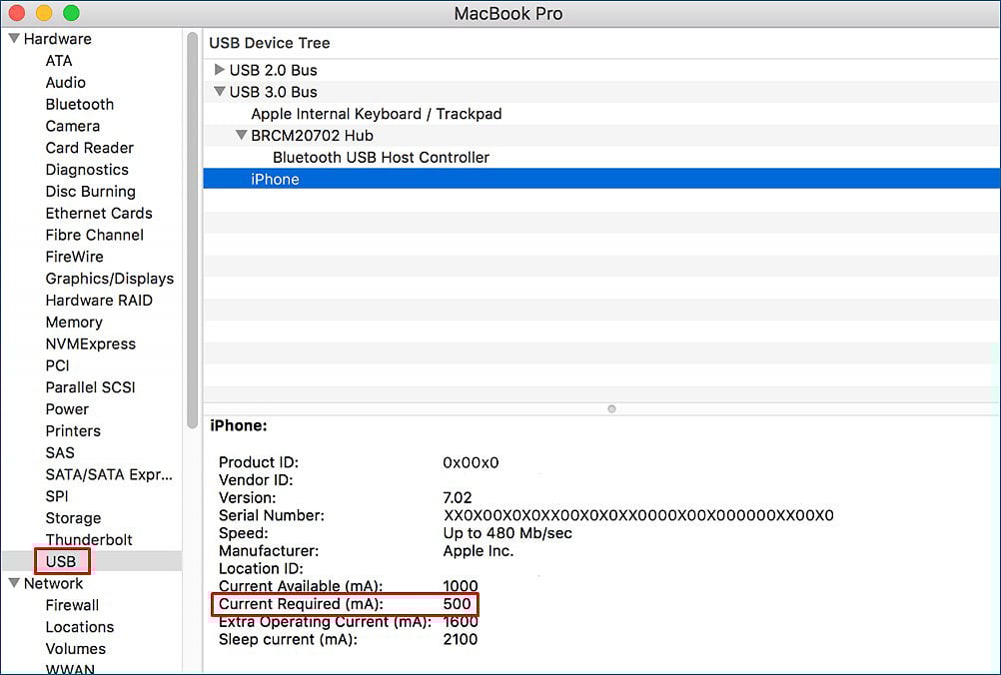Close the MacBook Pro window
This screenshot has height=675, width=1001.
tap(16, 13)
